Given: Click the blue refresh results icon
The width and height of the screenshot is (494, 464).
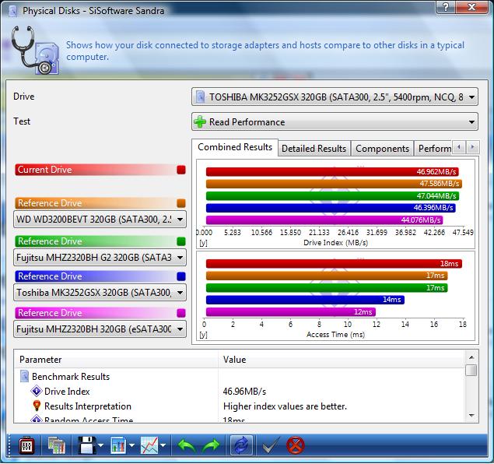Looking at the screenshot, I should click(x=241, y=445).
